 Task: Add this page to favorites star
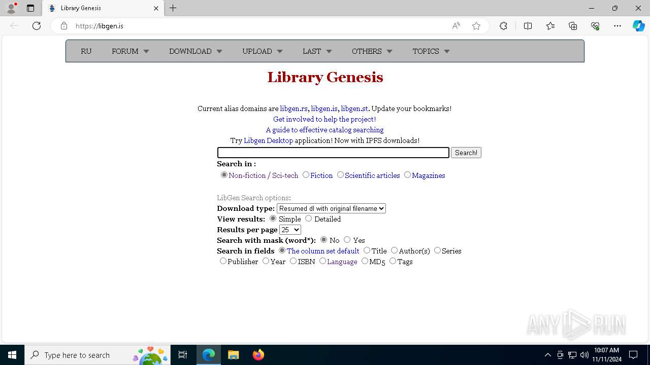[x=476, y=26]
